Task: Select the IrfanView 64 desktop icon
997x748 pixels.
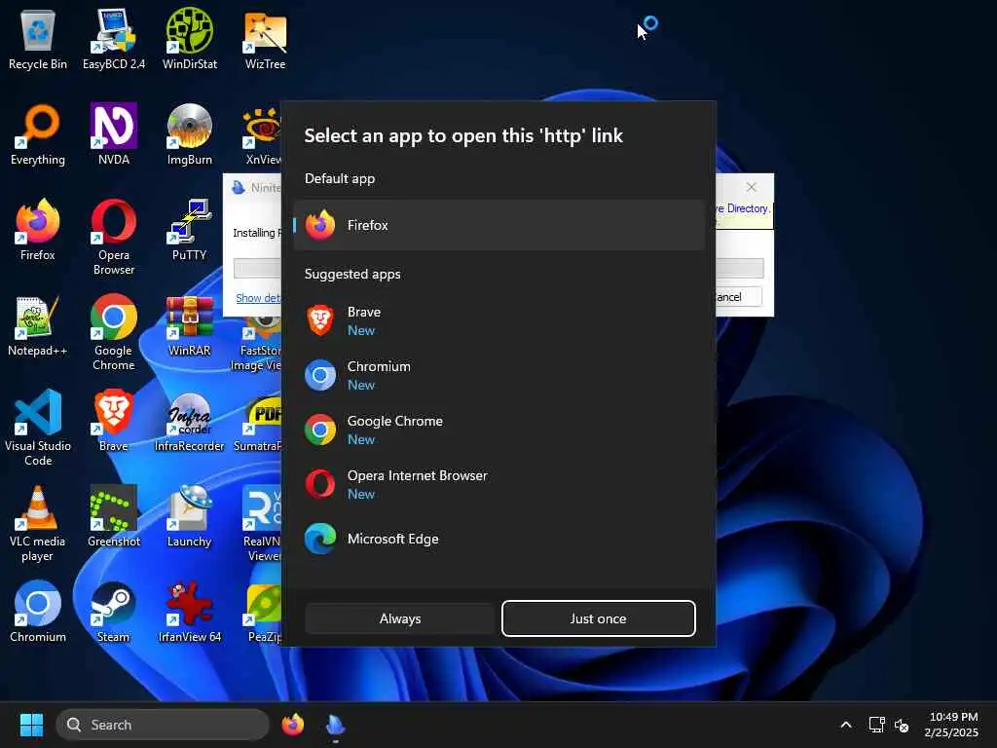Action: tap(190, 612)
